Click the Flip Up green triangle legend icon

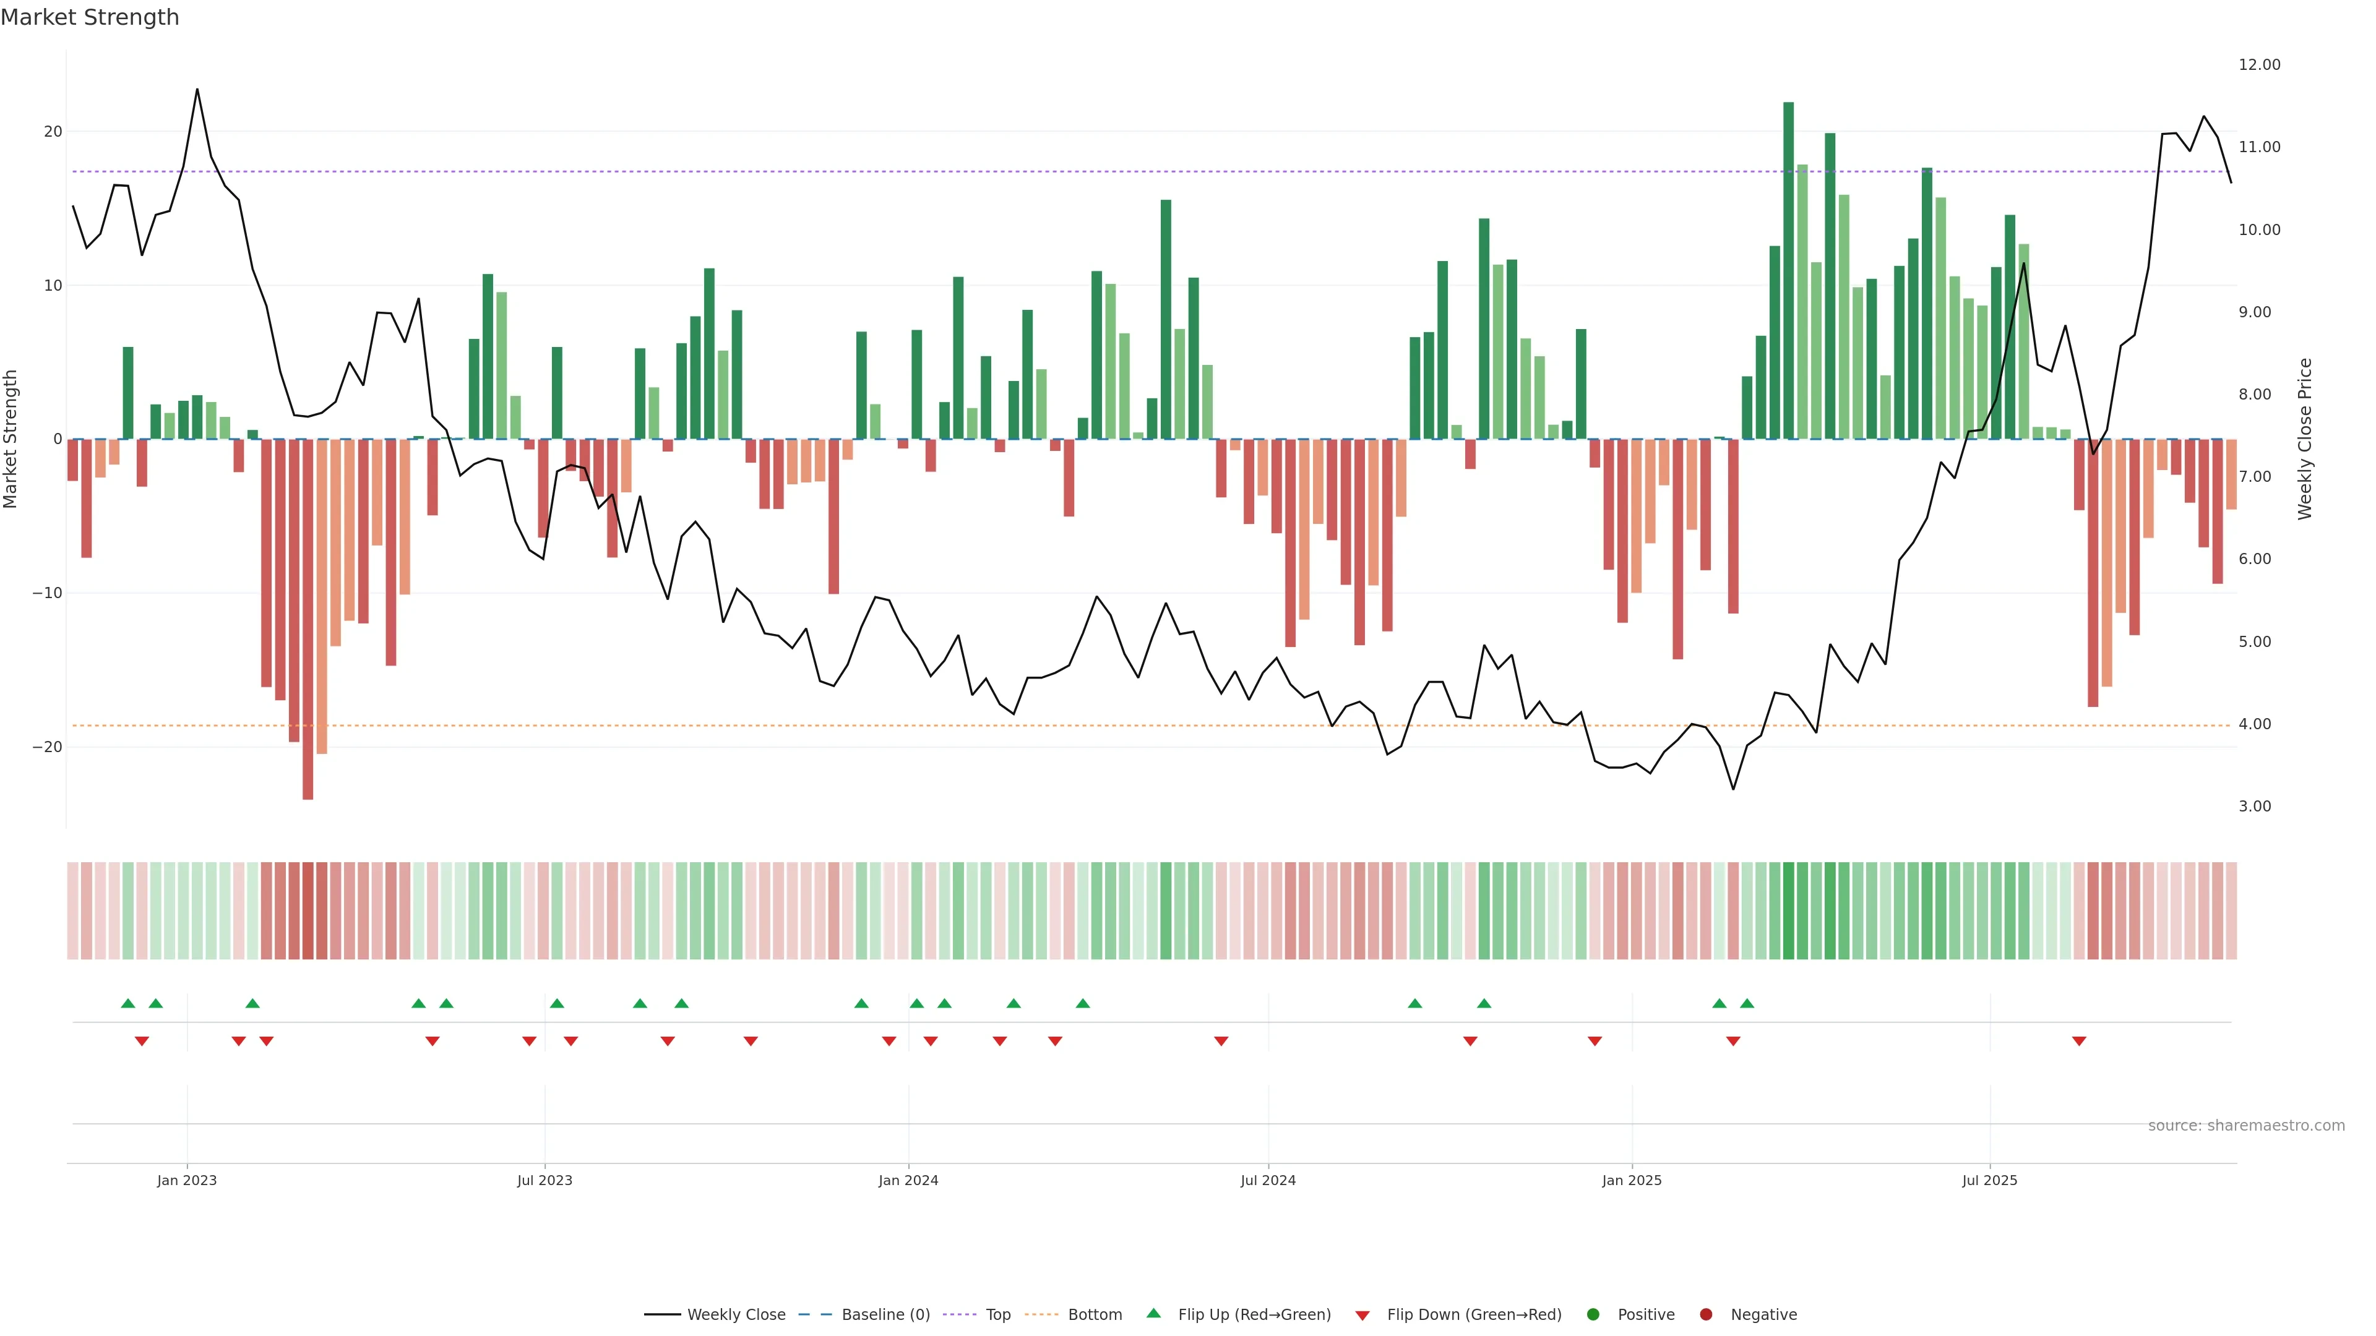coord(1153,1313)
